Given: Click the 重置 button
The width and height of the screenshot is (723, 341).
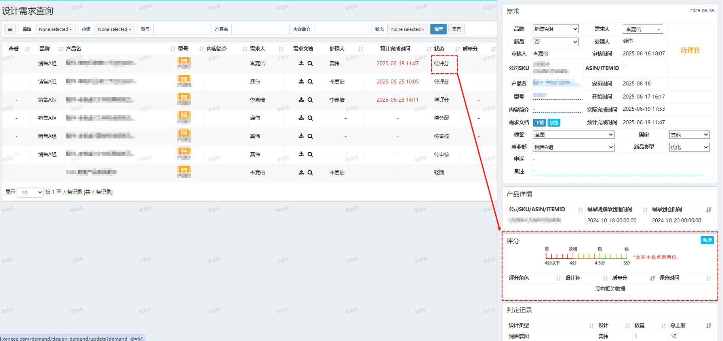Looking at the screenshot, I should [457, 29].
